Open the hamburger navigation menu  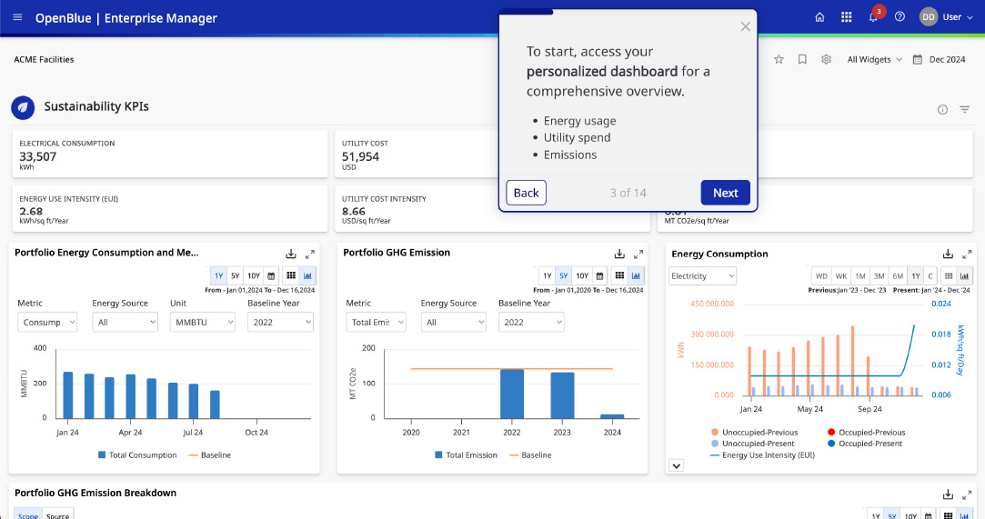[x=17, y=17]
